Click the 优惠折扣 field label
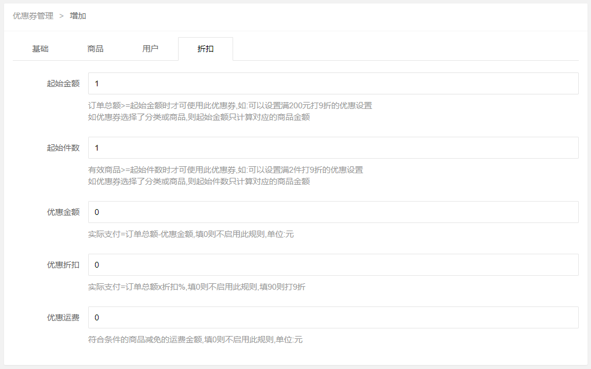Viewport: 591px width, 369px height. tap(63, 265)
